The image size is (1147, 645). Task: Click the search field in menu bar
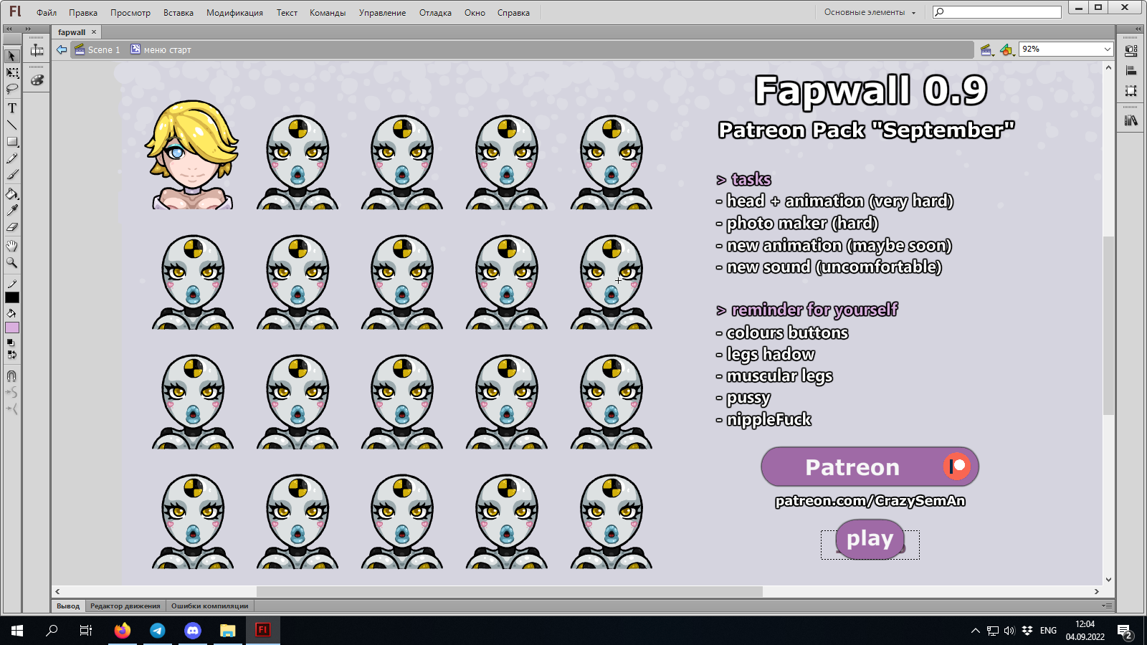996,12
